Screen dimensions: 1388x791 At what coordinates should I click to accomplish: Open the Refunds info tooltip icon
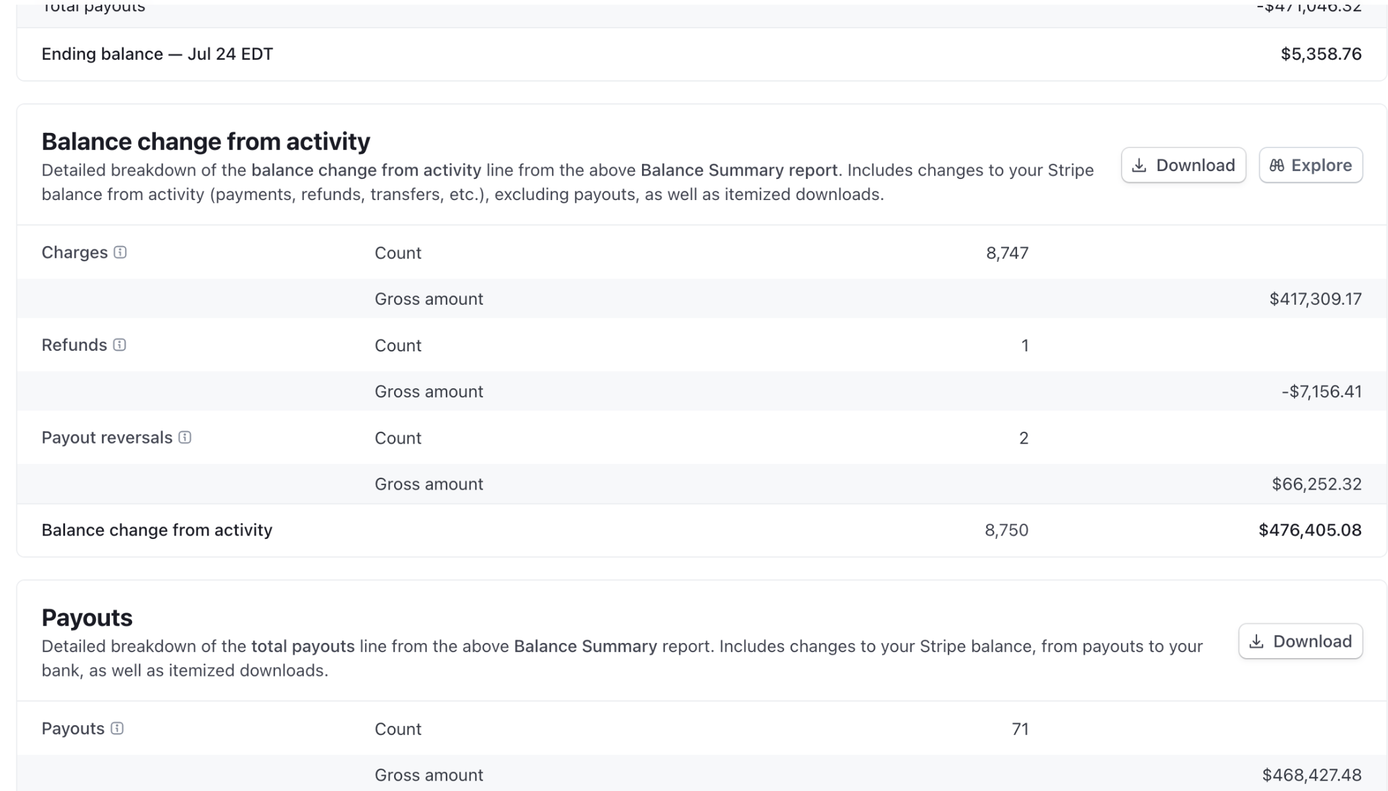click(119, 345)
